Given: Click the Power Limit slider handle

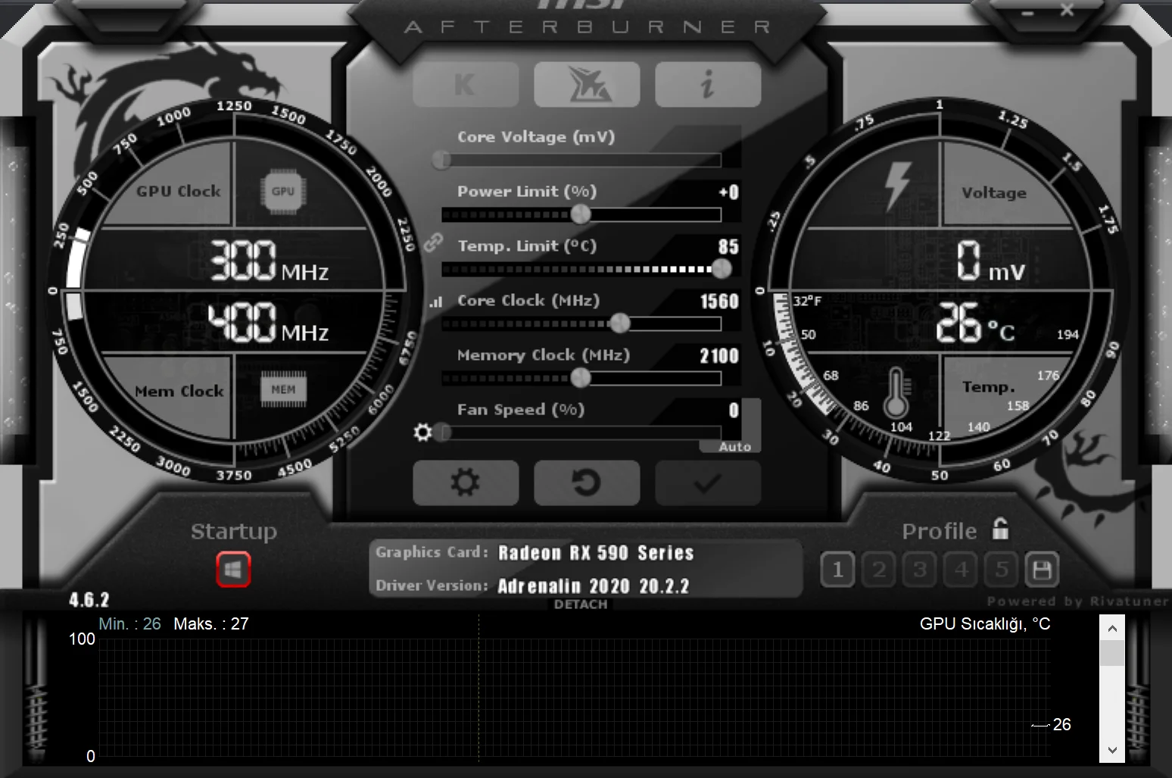Looking at the screenshot, I should (581, 214).
